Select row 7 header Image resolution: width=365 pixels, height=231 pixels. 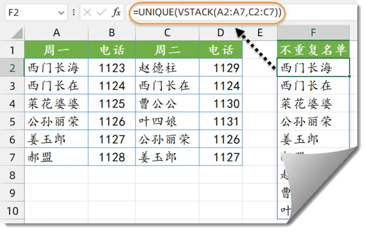tap(12, 157)
